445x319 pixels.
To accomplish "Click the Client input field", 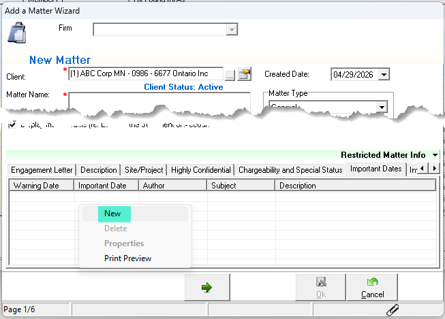I will 146,73.
